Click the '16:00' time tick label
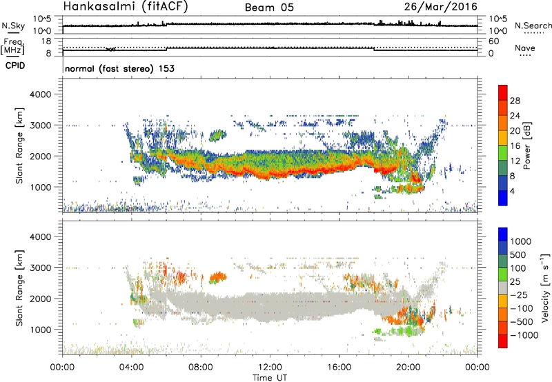Viewport: 552px width, 382px height. coord(339,368)
